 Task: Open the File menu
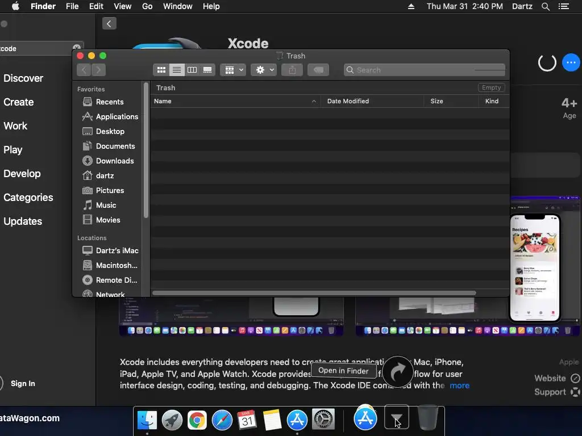72,6
